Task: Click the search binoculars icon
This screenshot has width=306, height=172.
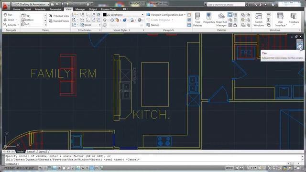Action: (248, 4)
